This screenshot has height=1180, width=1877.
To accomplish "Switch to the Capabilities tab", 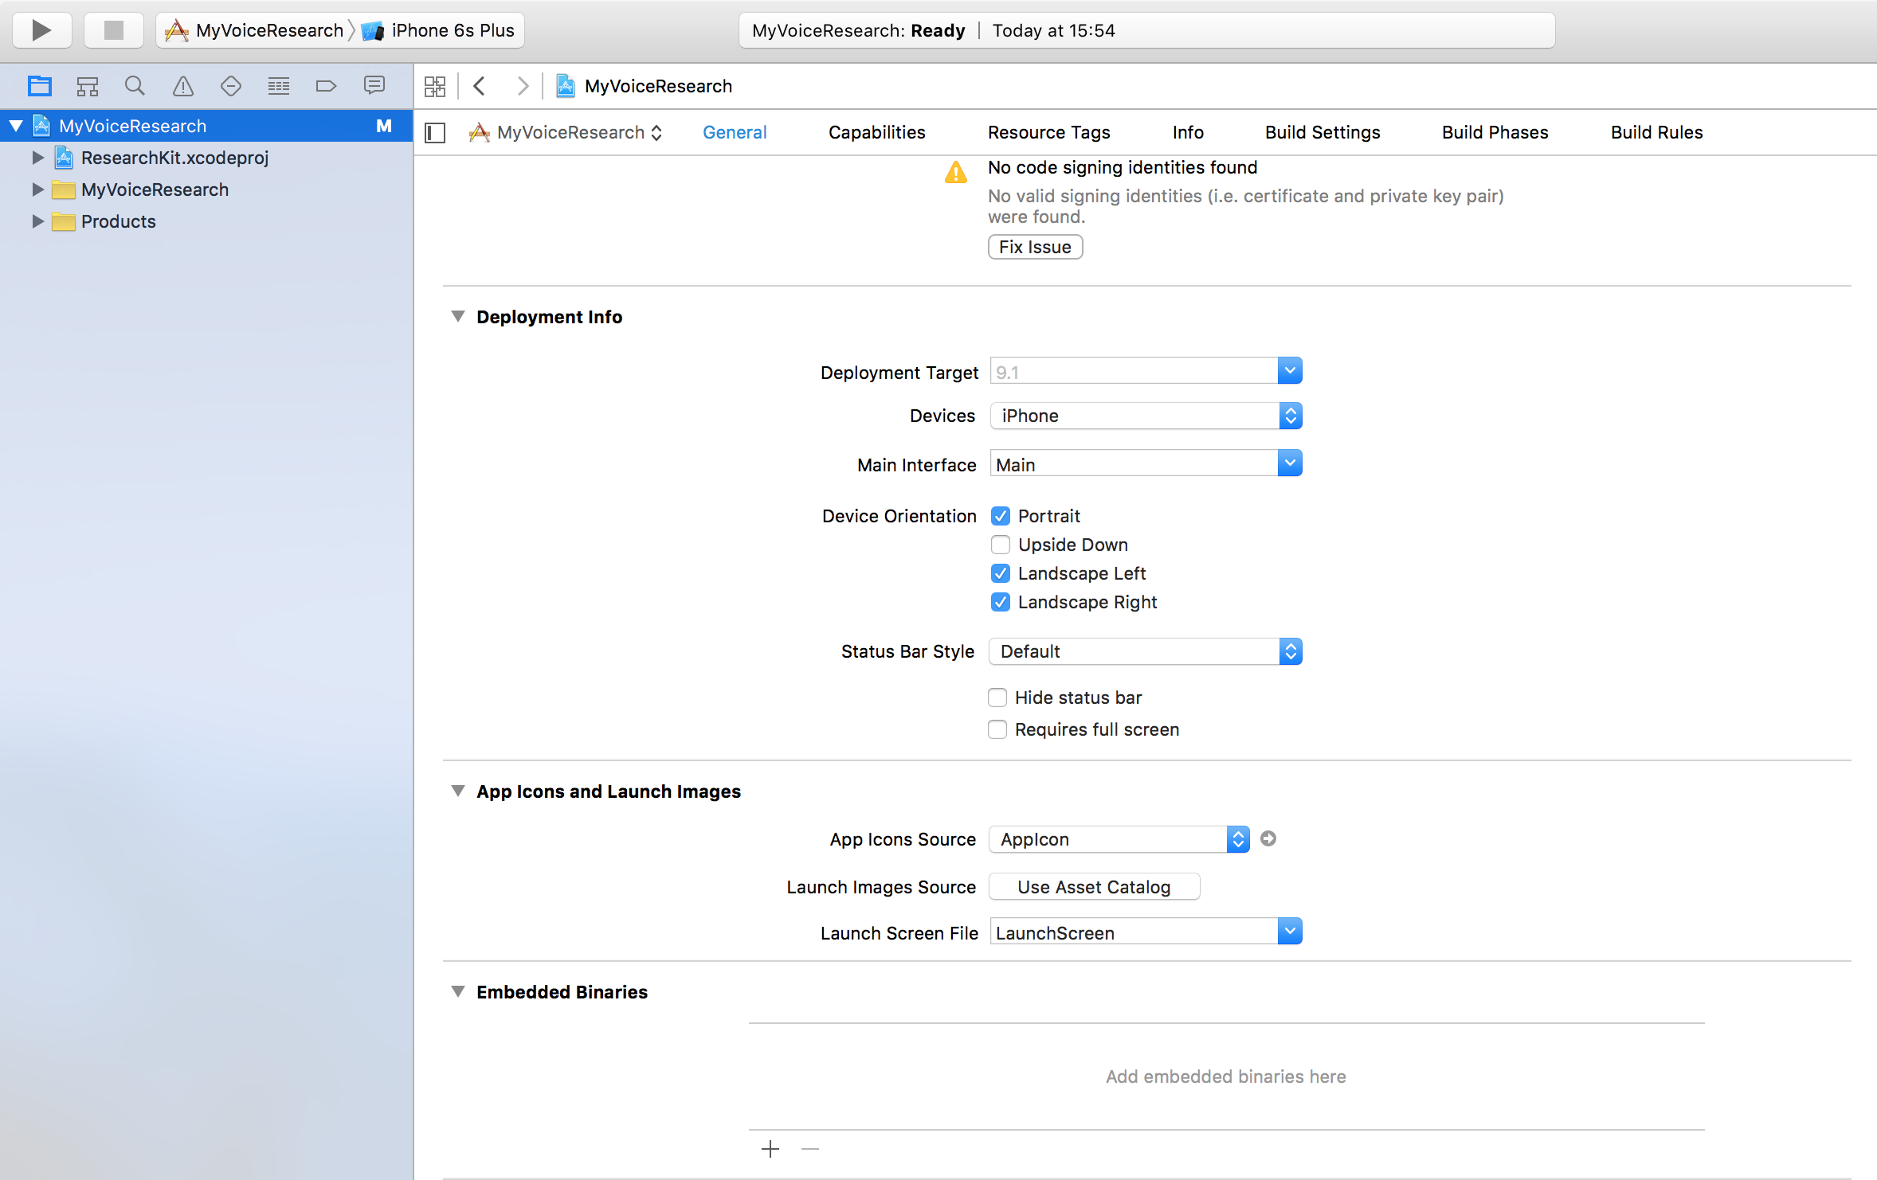I will tap(876, 132).
